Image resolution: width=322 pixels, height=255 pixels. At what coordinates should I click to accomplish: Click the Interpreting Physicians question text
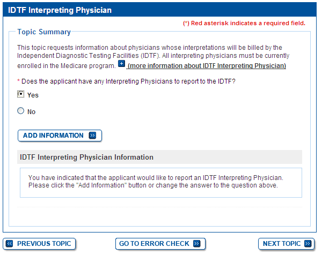click(129, 81)
